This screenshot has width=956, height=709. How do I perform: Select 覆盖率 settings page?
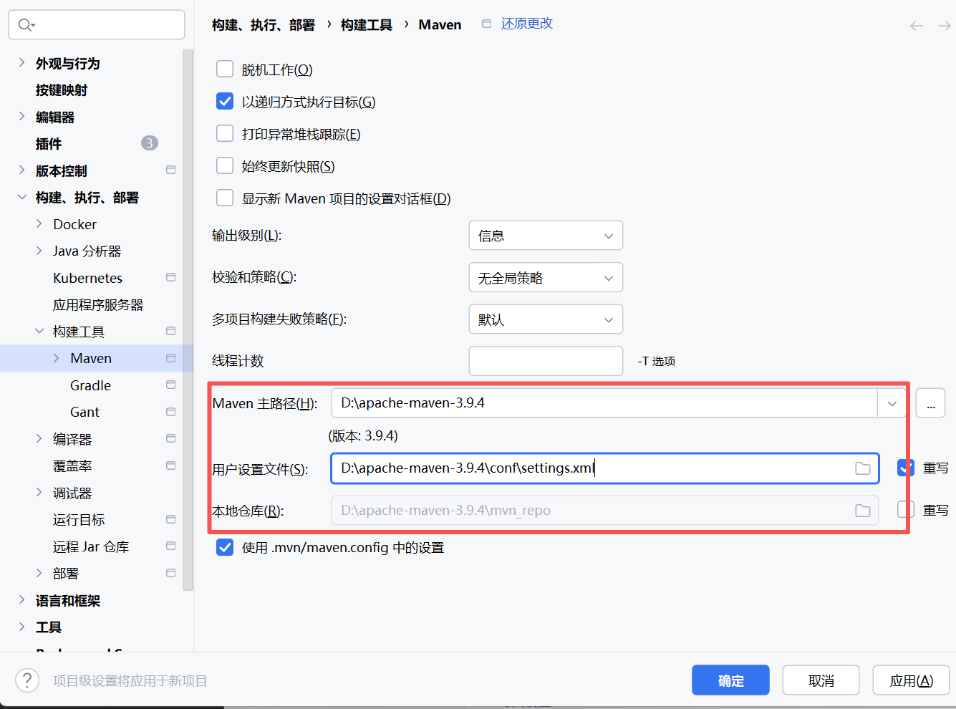pyautogui.click(x=72, y=466)
